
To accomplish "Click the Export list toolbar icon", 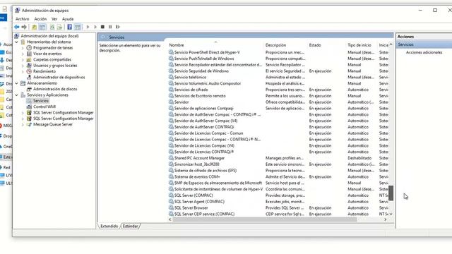I will (59, 27).
